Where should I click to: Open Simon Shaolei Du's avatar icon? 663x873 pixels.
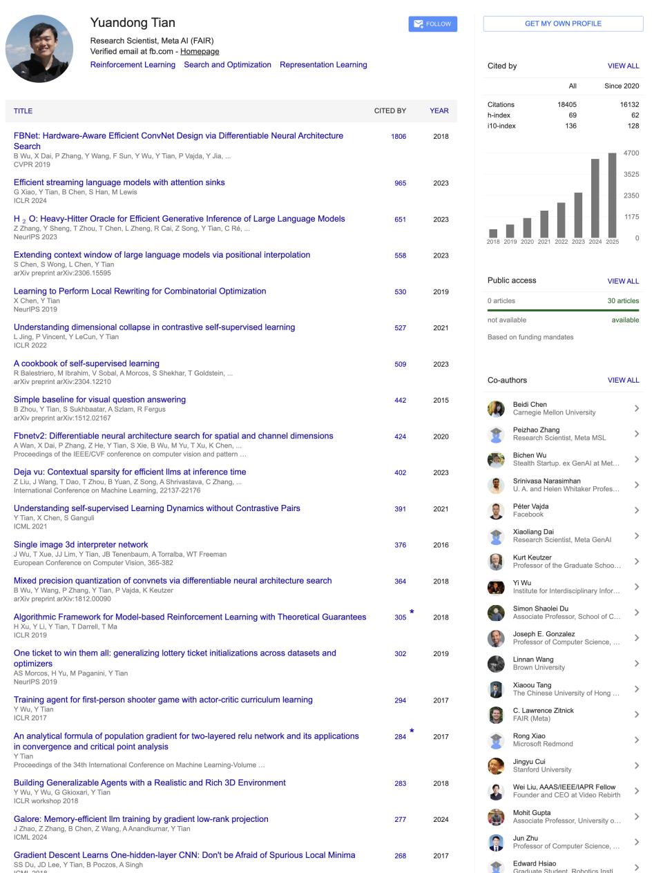496,613
